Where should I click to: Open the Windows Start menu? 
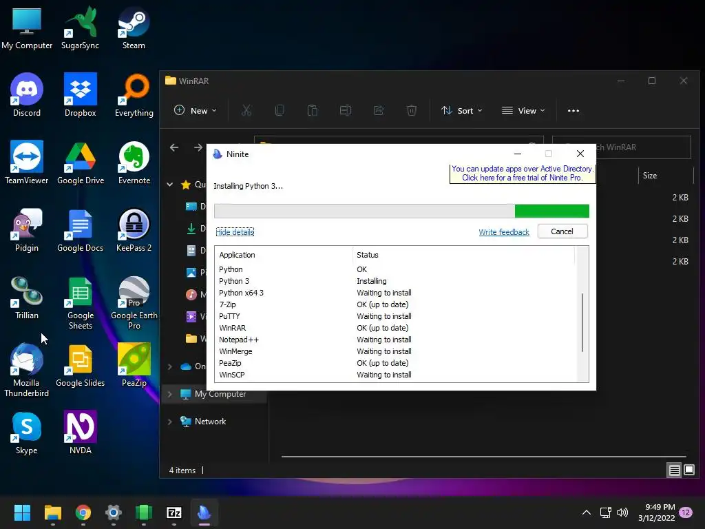click(22, 512)
